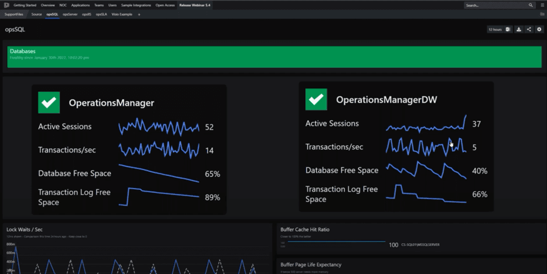Switch to the opsIIS tab
Viewport: 547px width, 274px height.
pos(87,15)
